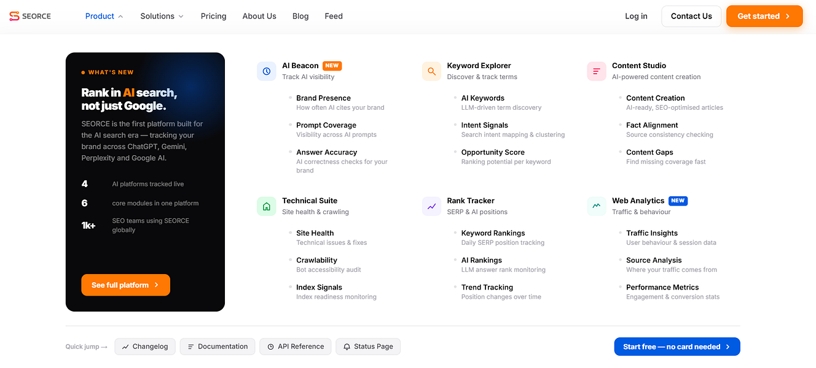Click See full platform button
This screenshot has height=368, width=816.
point(125,285)
